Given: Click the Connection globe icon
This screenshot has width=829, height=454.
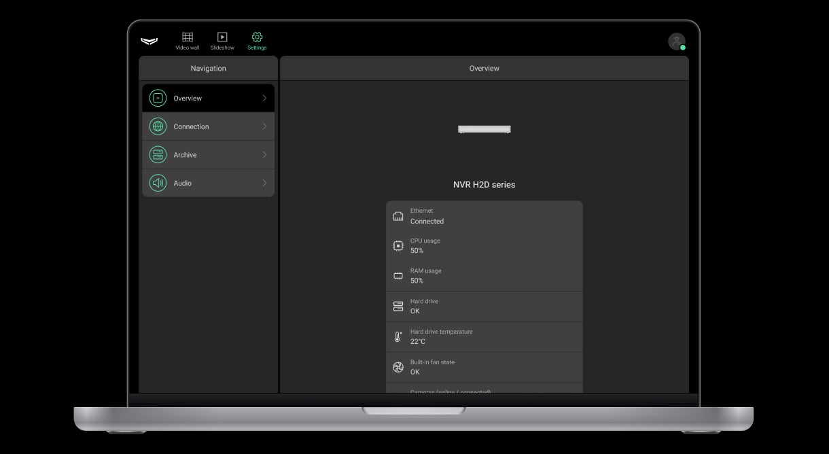Looking at the screenshot, I should pos(158,126).
